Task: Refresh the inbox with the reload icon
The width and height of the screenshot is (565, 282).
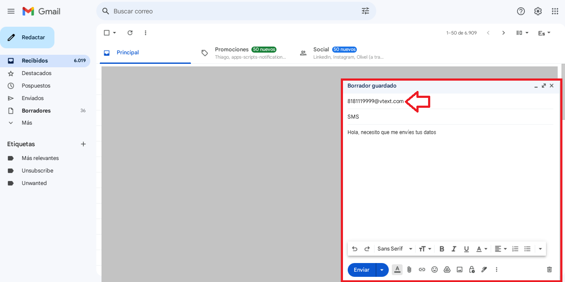Action: point(130,32)
